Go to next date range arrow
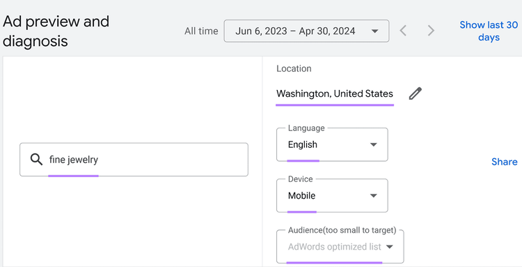 (431, 31)
